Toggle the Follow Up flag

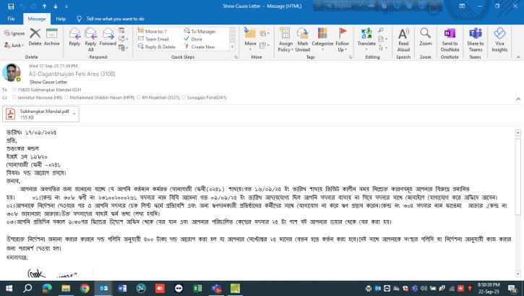343,37
